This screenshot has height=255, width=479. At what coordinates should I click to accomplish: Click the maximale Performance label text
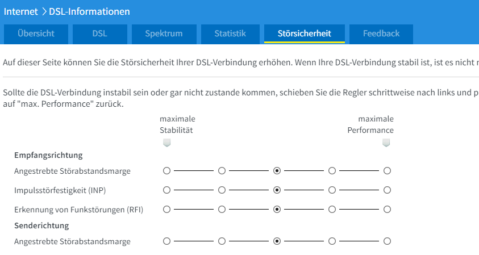pyautogui.click(x=370, y=124)
